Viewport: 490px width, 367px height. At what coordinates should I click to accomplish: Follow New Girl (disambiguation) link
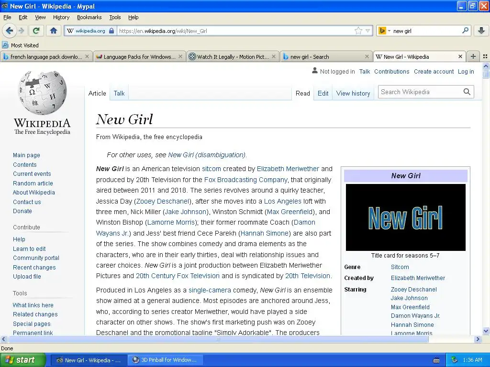click(x=207, y=155)
